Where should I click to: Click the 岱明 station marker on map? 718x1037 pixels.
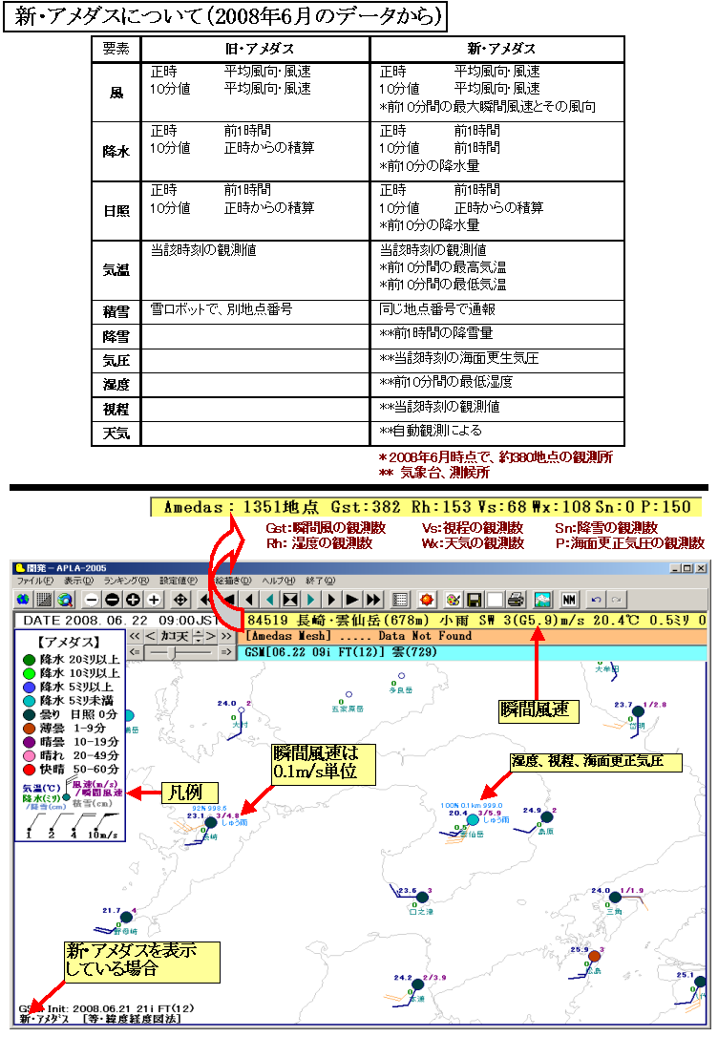[x=638, y=712]
